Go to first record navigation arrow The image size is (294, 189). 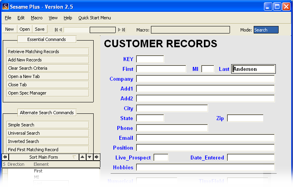point(56,30)
